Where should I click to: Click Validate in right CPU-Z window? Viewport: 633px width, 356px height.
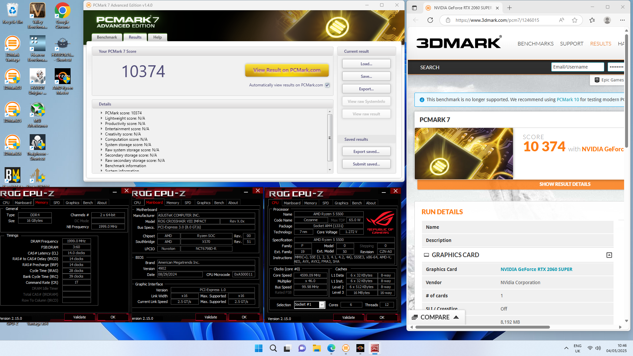(348, 317)
